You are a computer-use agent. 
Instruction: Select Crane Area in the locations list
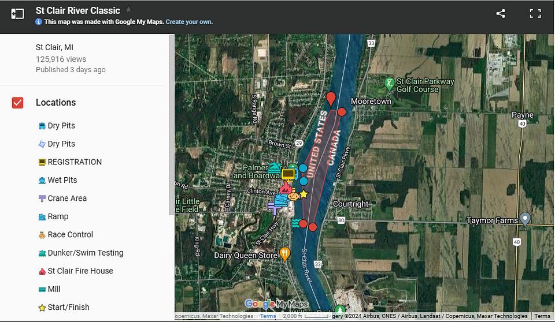click(x=67, y=199)
